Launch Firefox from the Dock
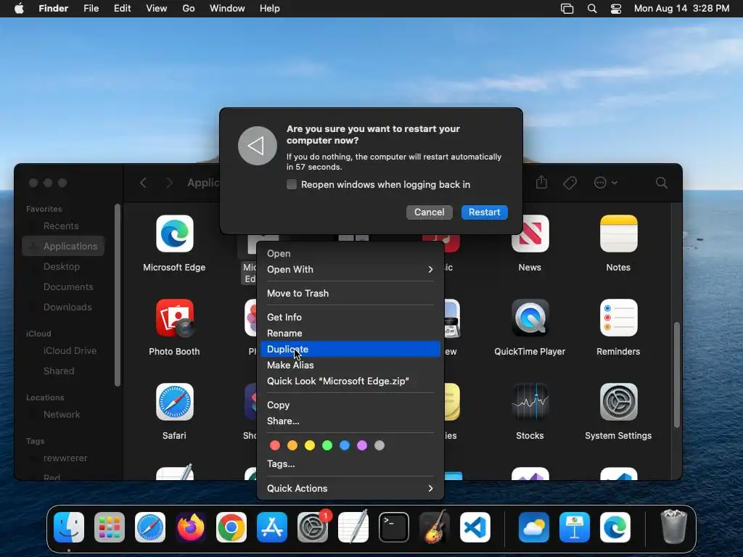Viewport: 743px width, 557px height. click(x=191, y=527)
